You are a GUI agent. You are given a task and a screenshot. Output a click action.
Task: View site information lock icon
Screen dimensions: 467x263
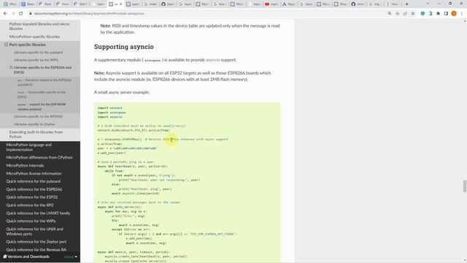tap(30, 13)
